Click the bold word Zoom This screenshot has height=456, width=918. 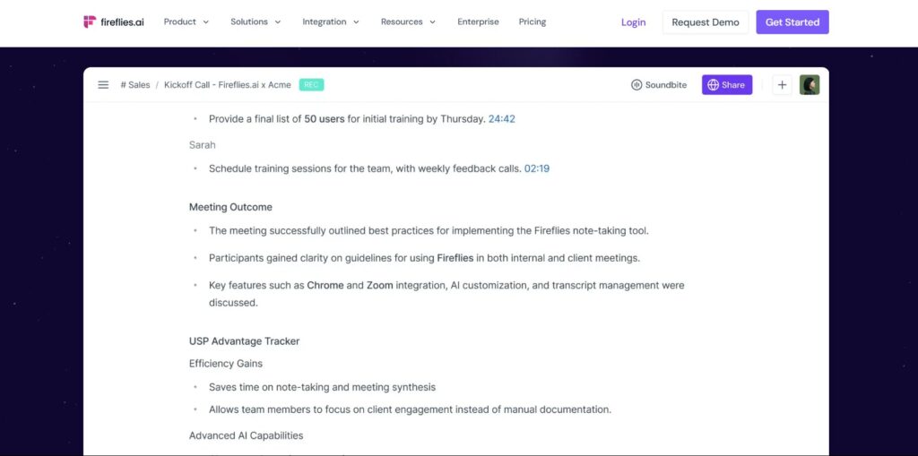click(380, 286)
